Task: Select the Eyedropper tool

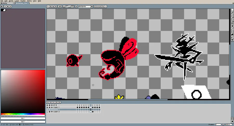Action: [x=232, y=18]
